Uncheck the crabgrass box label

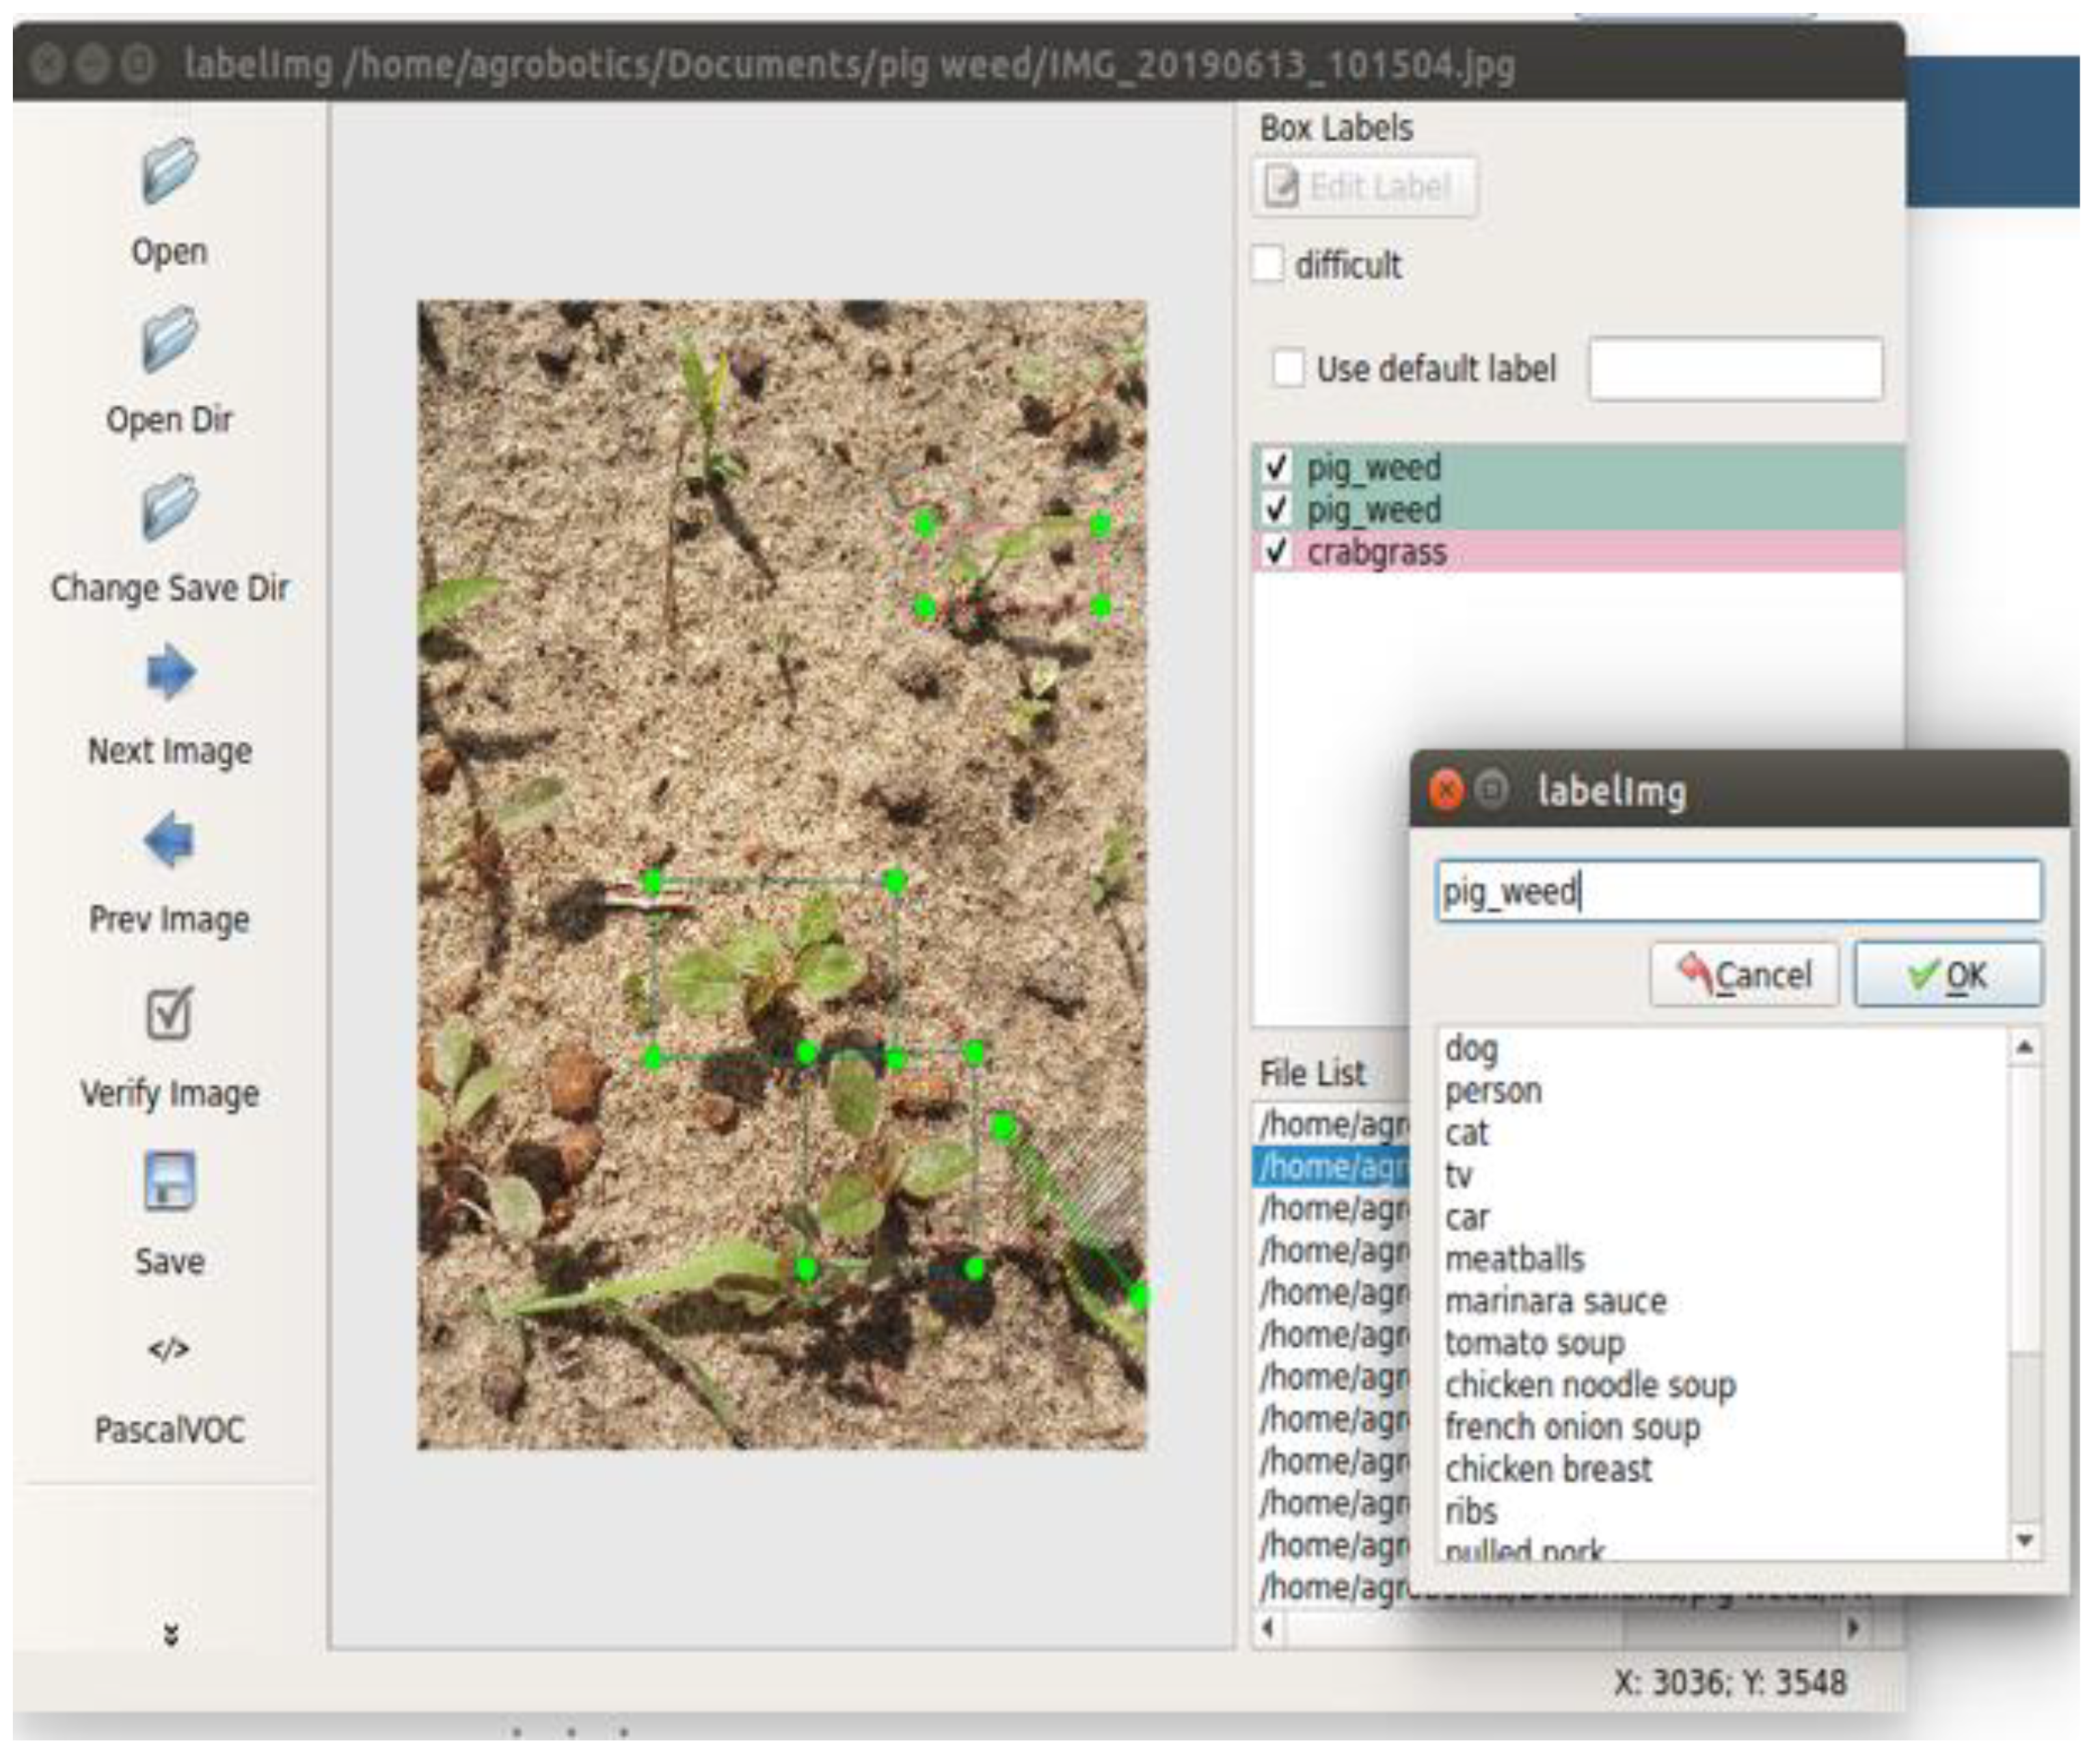[1276, 551]
